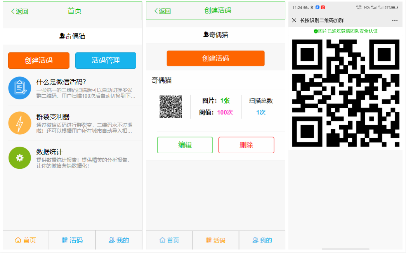Image resolution: width=406 pixels, height=253 pixels.
Task: Tap the 1次 scan total value
Action: [x=261, y=113]
